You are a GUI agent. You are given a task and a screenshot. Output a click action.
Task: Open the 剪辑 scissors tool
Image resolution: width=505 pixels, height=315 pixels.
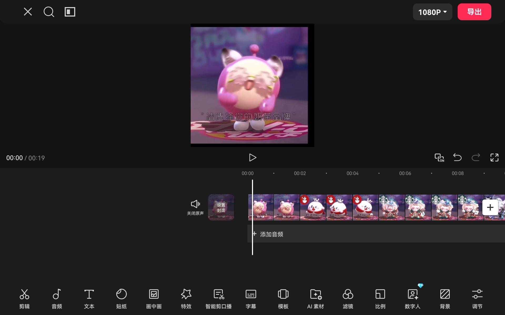tap(24, 298)
